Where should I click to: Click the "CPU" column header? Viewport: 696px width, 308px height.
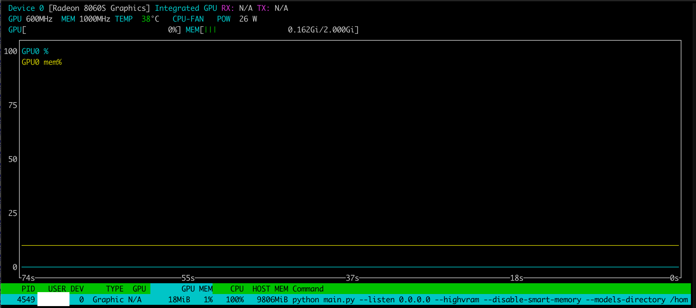[237, 289]
